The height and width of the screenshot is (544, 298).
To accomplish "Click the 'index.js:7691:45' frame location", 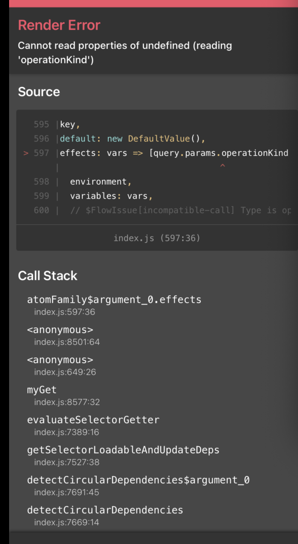I will click(67, 492).
